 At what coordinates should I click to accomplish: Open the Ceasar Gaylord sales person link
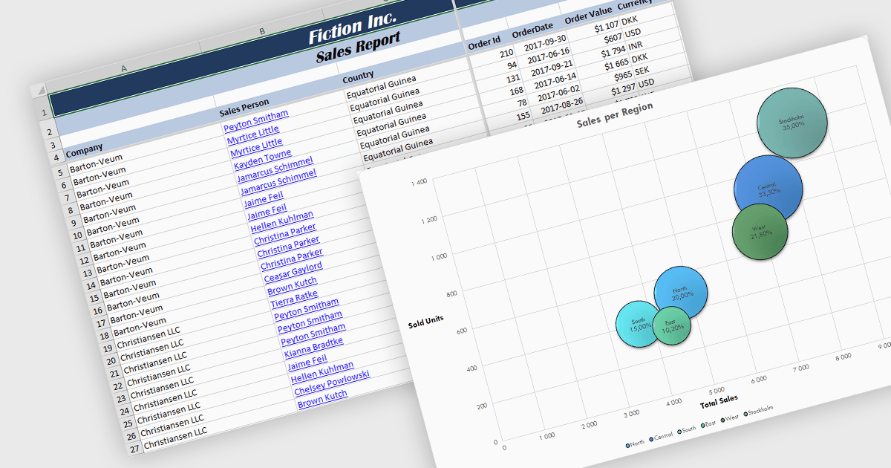[293, 271]
